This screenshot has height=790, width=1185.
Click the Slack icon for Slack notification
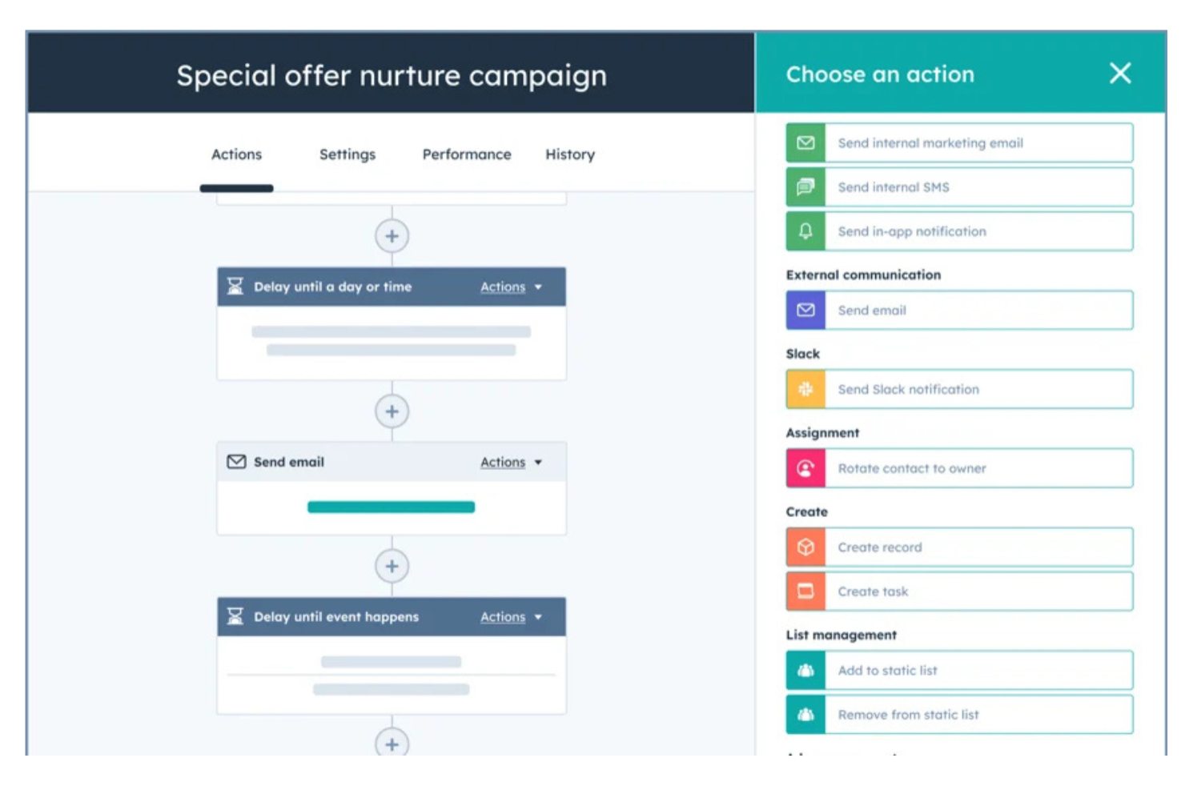pos(805,389)
